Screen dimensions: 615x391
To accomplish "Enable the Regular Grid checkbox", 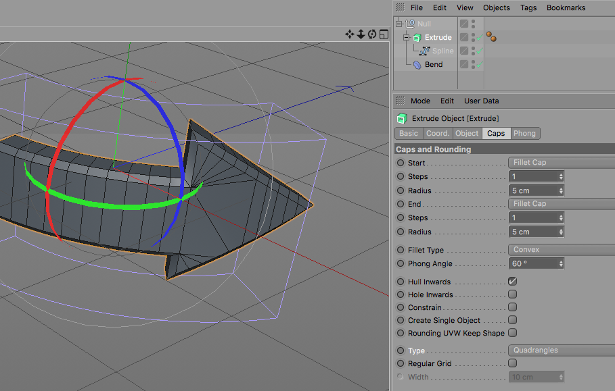I will [512, 363].
